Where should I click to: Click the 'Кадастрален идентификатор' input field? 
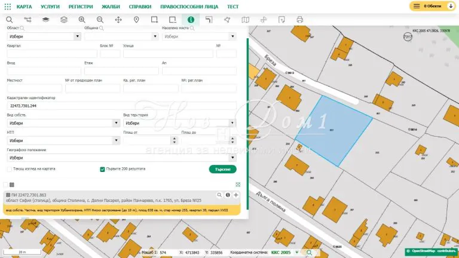(x=122, y=106)
